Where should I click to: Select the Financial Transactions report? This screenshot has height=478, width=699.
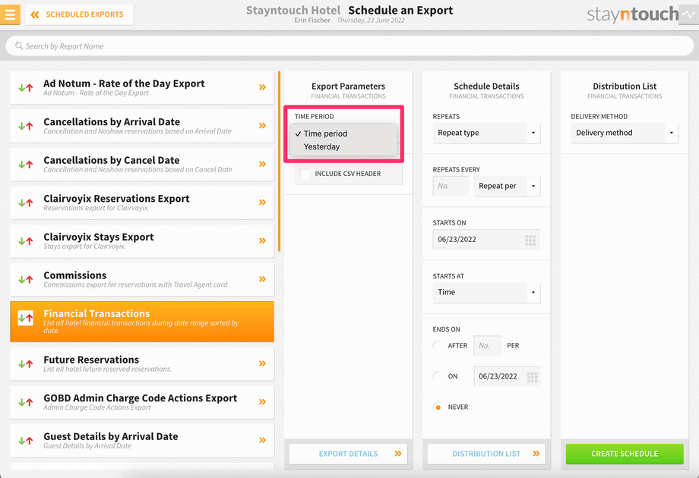pyautogui.click(x=142, y=322)
